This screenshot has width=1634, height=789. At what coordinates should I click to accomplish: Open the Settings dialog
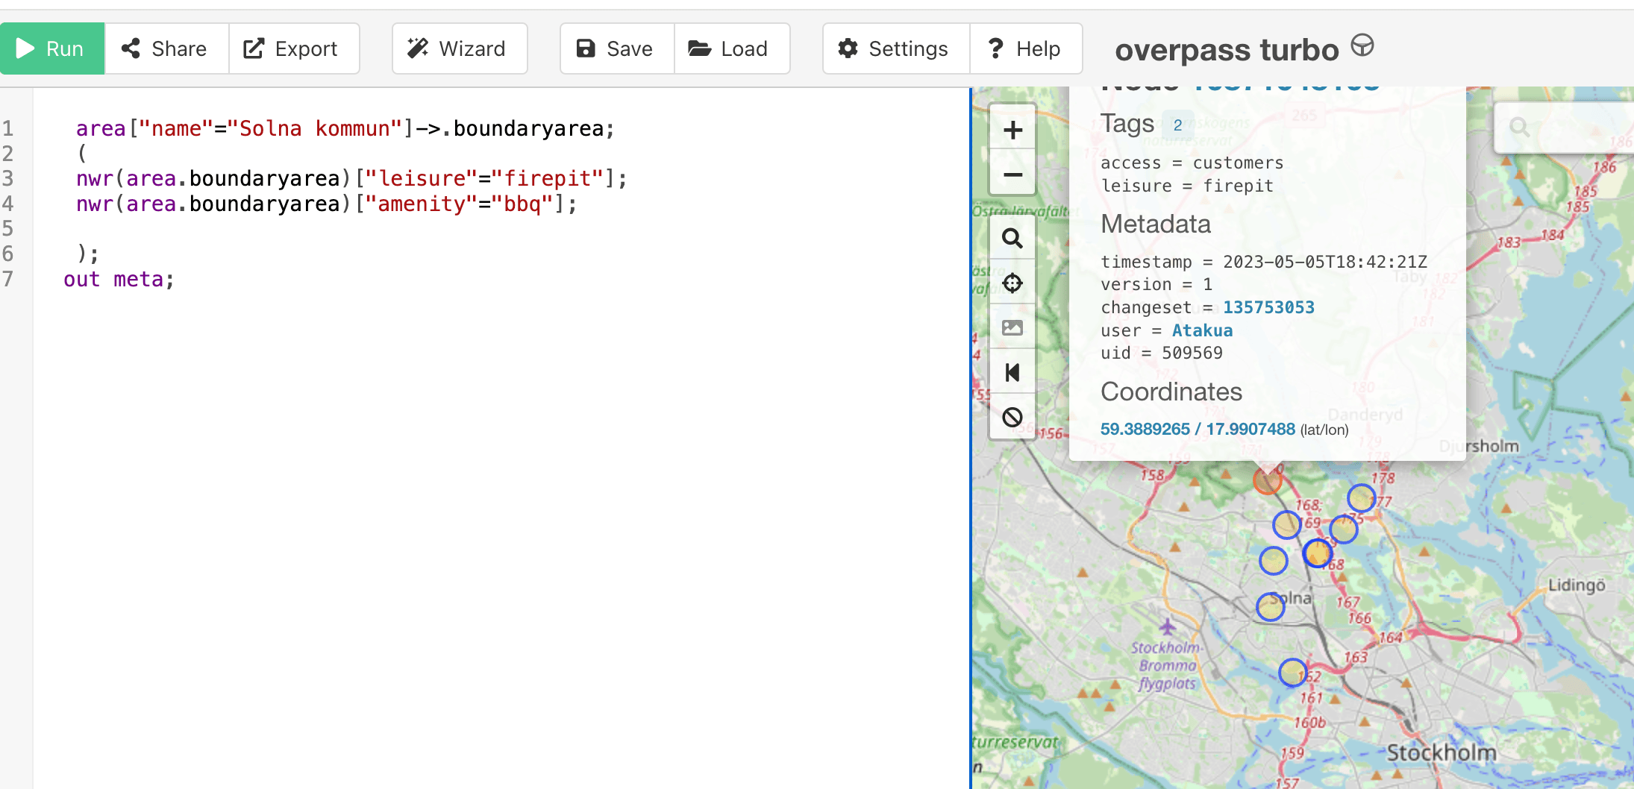coord(895,49)
